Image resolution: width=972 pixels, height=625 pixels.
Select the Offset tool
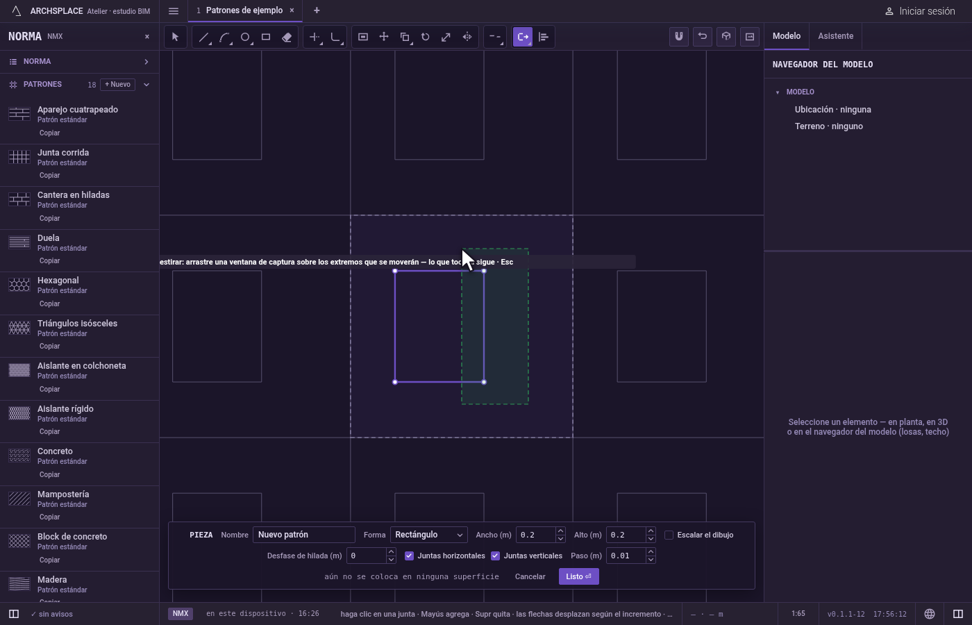tap(363, 37)
